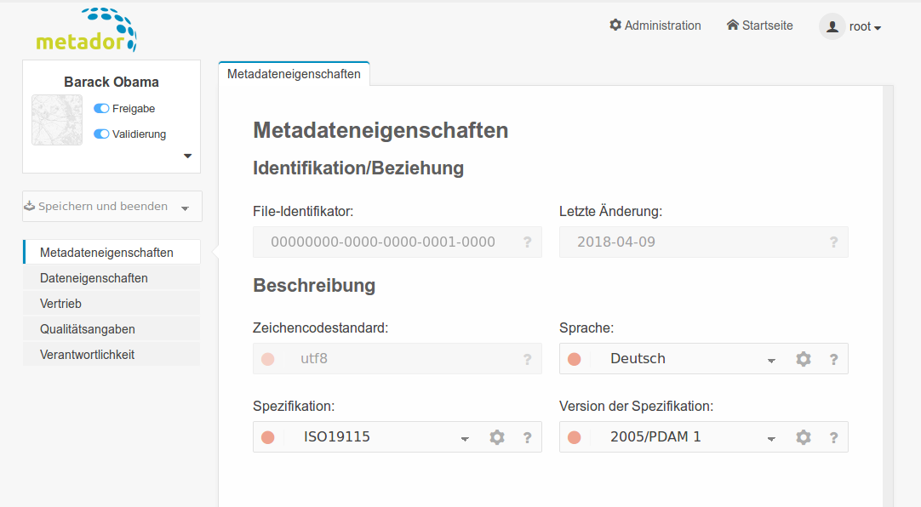
Task: Show help for the Spezifikation field
Action: [x=528, y=437]
